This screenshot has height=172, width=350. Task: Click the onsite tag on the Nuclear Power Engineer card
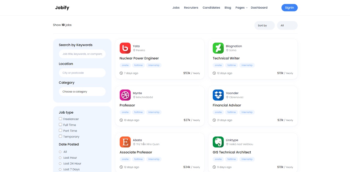125,65
